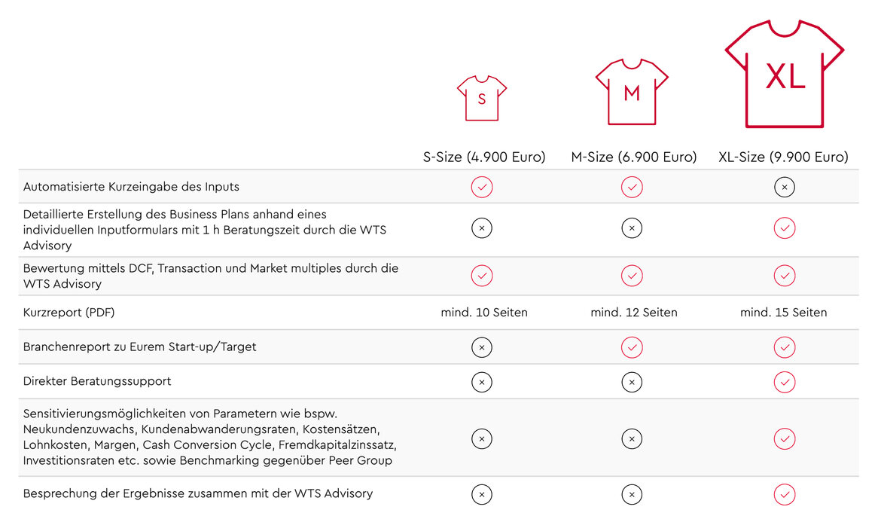
Task: Click S-Size cross for Branchenreport row
Action: (482, 347)
